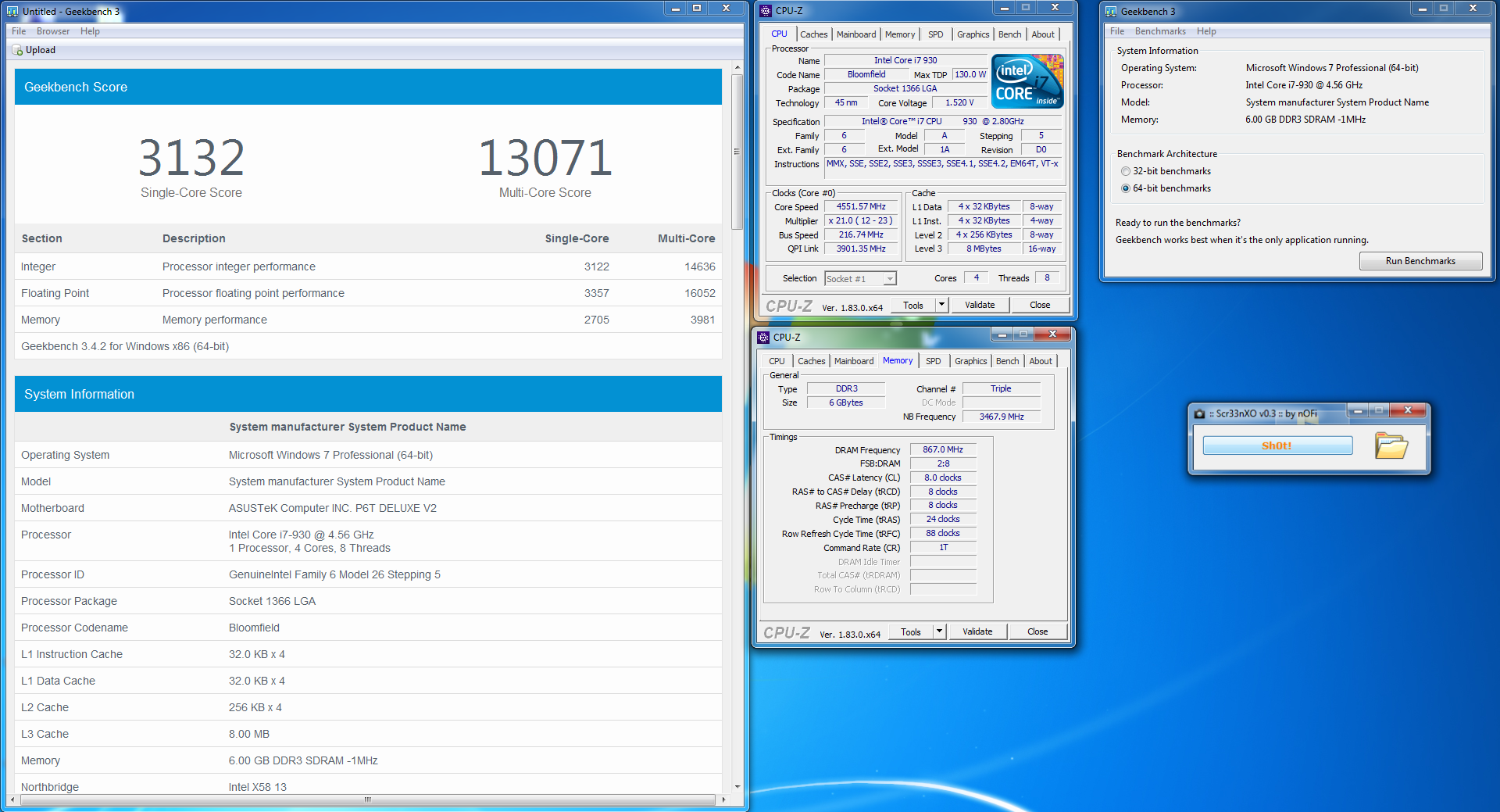Expand Tools dropdown arrow in CPU-Z Memory window
The width and height of the screenshot is (1500, 812).
click(940, 631)
